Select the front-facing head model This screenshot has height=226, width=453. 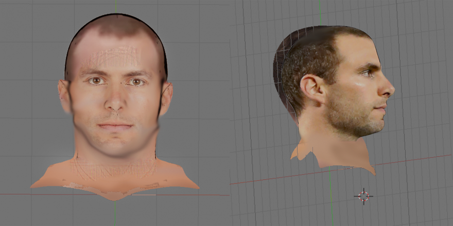click(115, 107)
